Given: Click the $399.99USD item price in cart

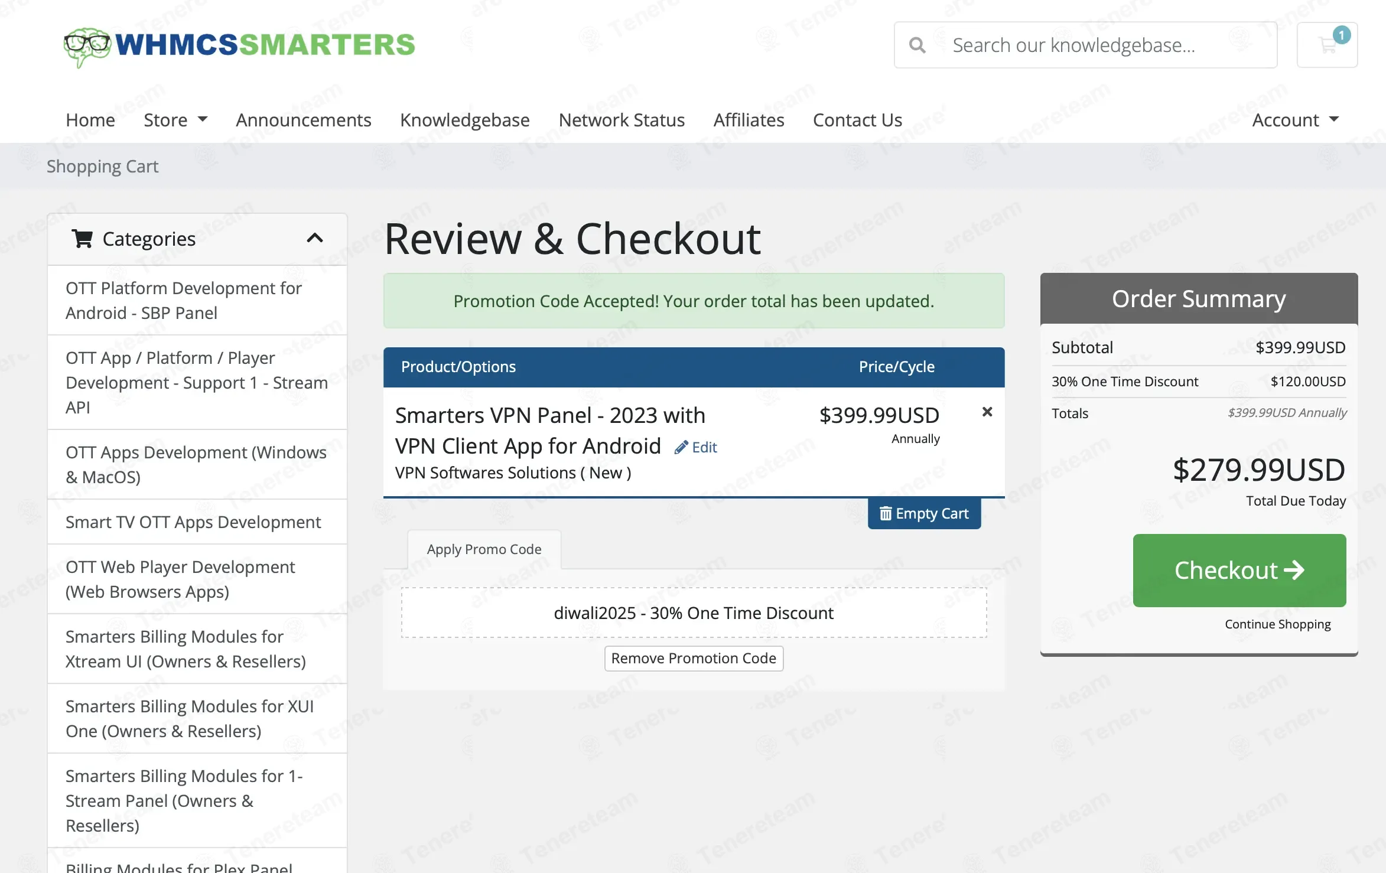Looking at the screenshot, I should point(879,415).
